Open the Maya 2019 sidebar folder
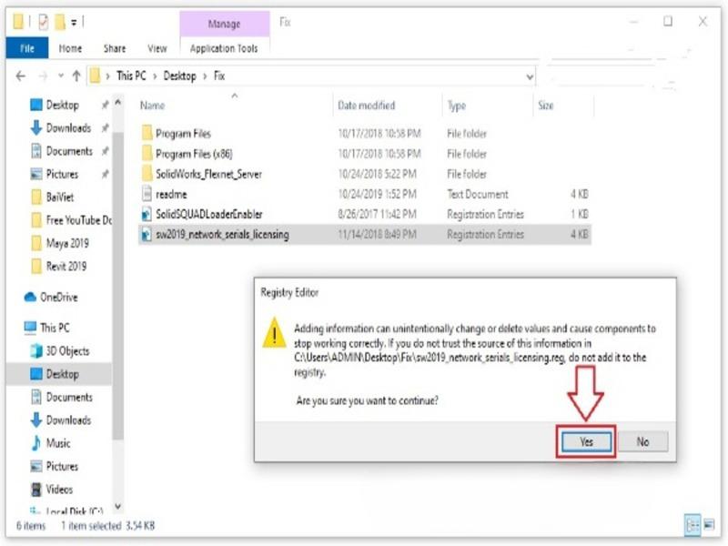Screen dimensions: 728x546 [x=67, y=243]
